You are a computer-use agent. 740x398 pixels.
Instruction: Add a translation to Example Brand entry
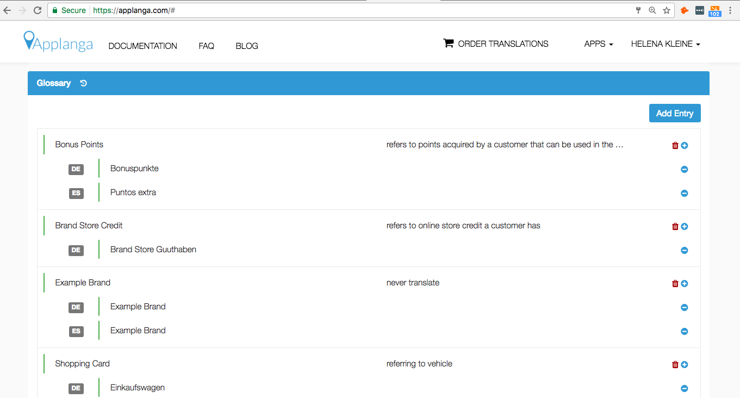pyautogui.click(x=685, y=283)
